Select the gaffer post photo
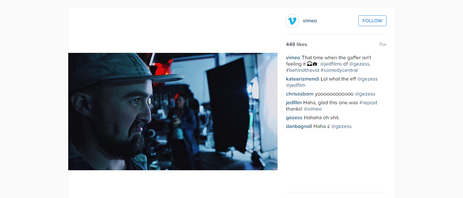 (173, 112)
